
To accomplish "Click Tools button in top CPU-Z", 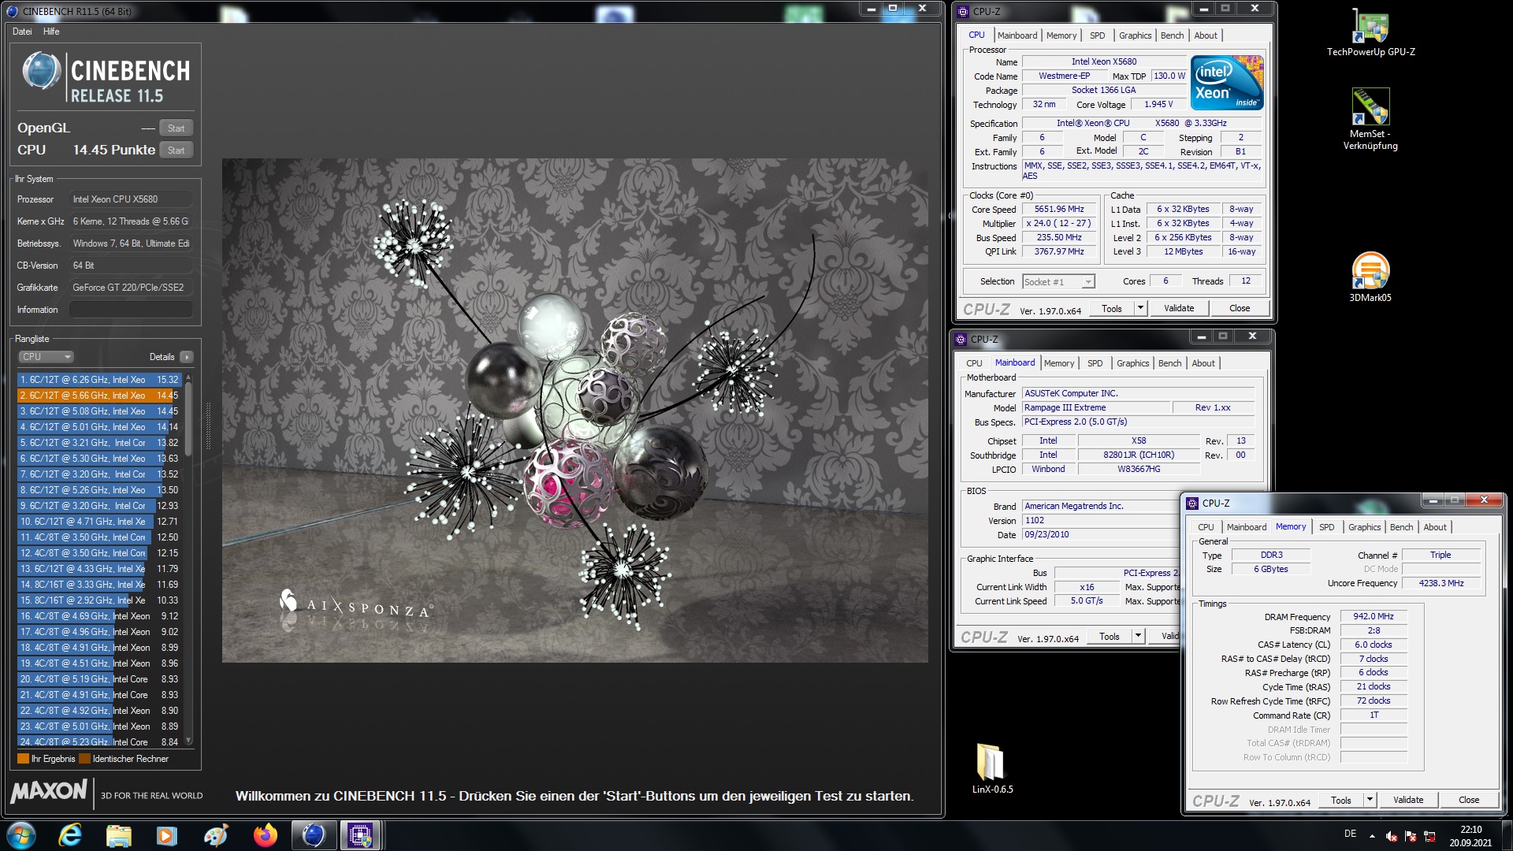I will [1111, 308].
